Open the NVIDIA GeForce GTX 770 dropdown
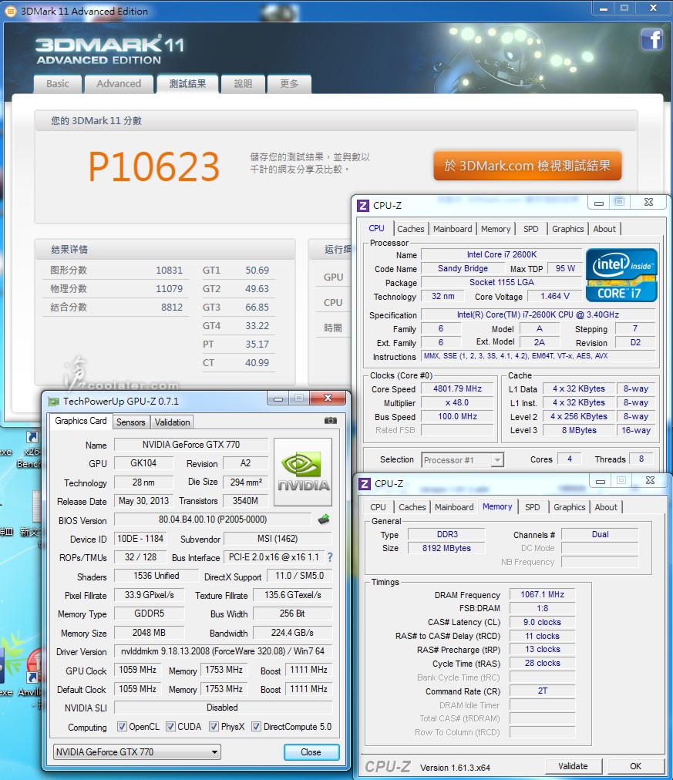Screen dimensions: 673x780 pos(136,751)
